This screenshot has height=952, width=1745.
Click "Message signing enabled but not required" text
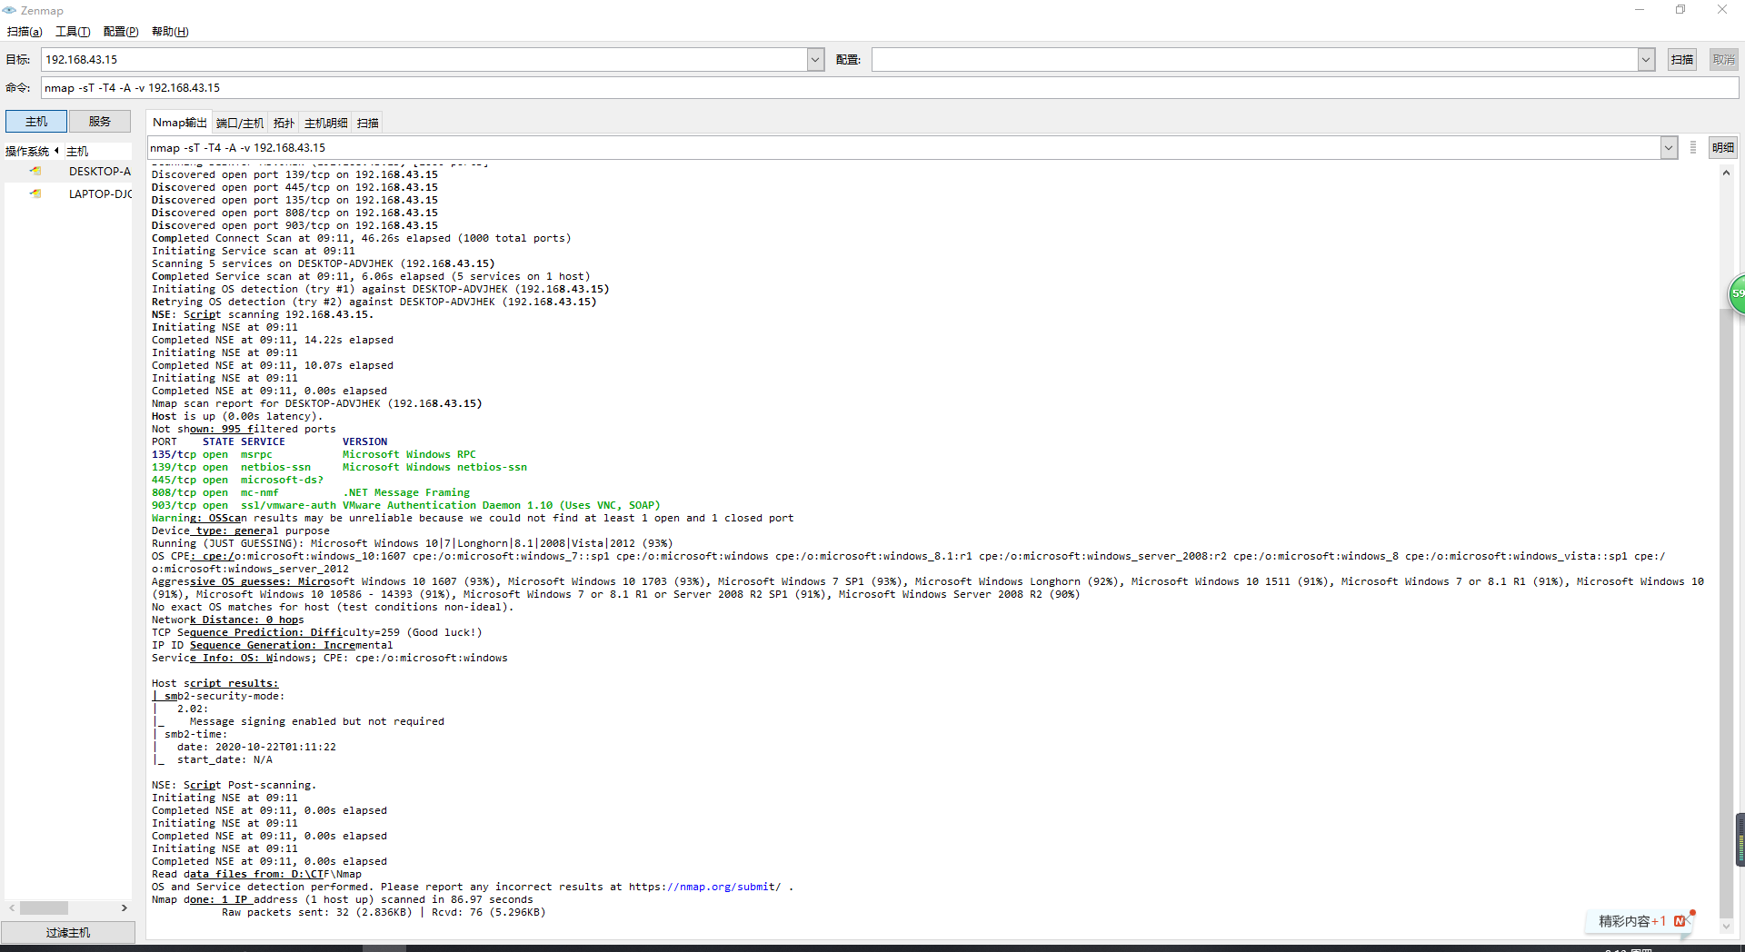pos(317,721)
